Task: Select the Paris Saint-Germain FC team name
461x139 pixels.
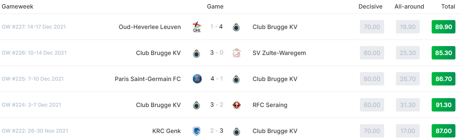Action: pyautogui.click(x=148, y=79)
